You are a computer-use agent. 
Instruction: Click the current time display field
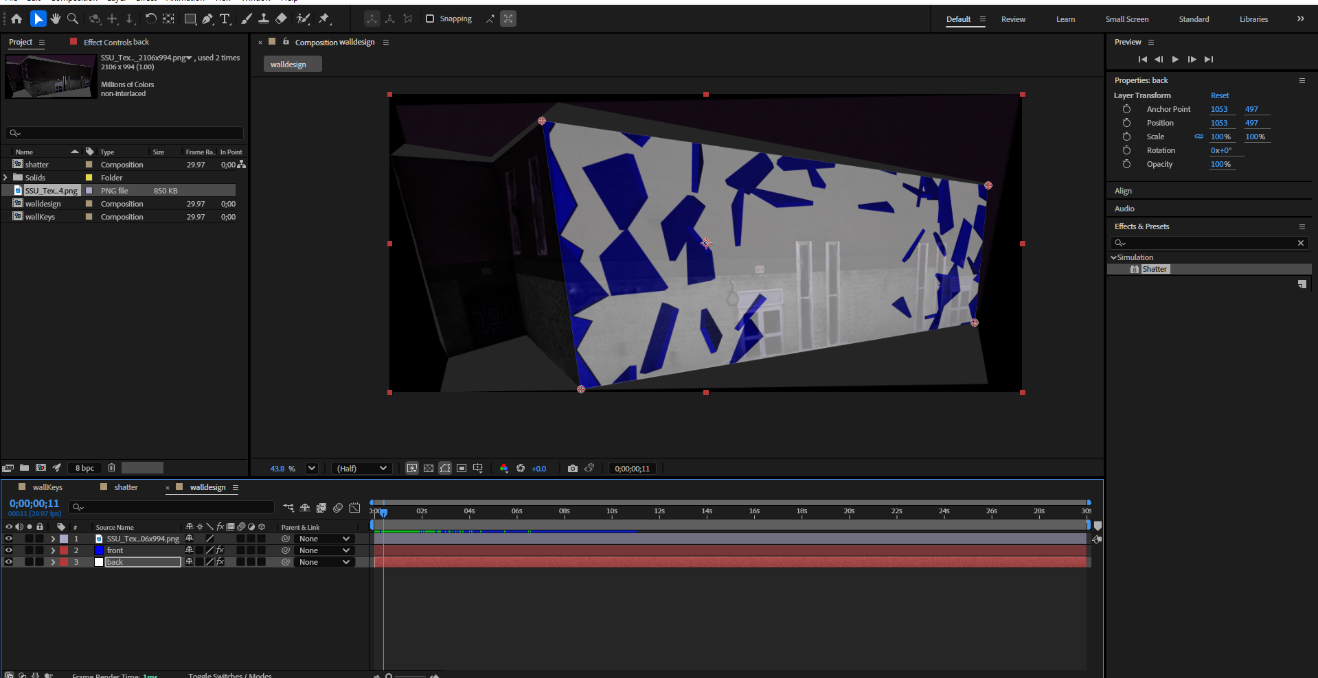tap(34, 503)
